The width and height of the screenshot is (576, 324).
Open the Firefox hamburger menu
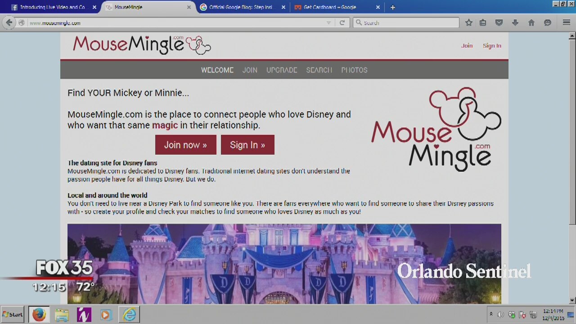(567, 23)
